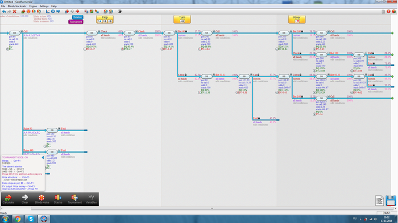398x223 pixels.
Task: Click Prize structure line in tournament panel
Action: click(x=16, y=178)
